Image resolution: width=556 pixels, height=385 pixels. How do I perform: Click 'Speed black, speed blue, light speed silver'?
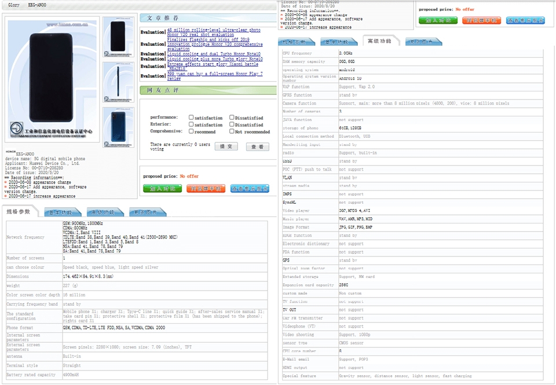(111, 267)
